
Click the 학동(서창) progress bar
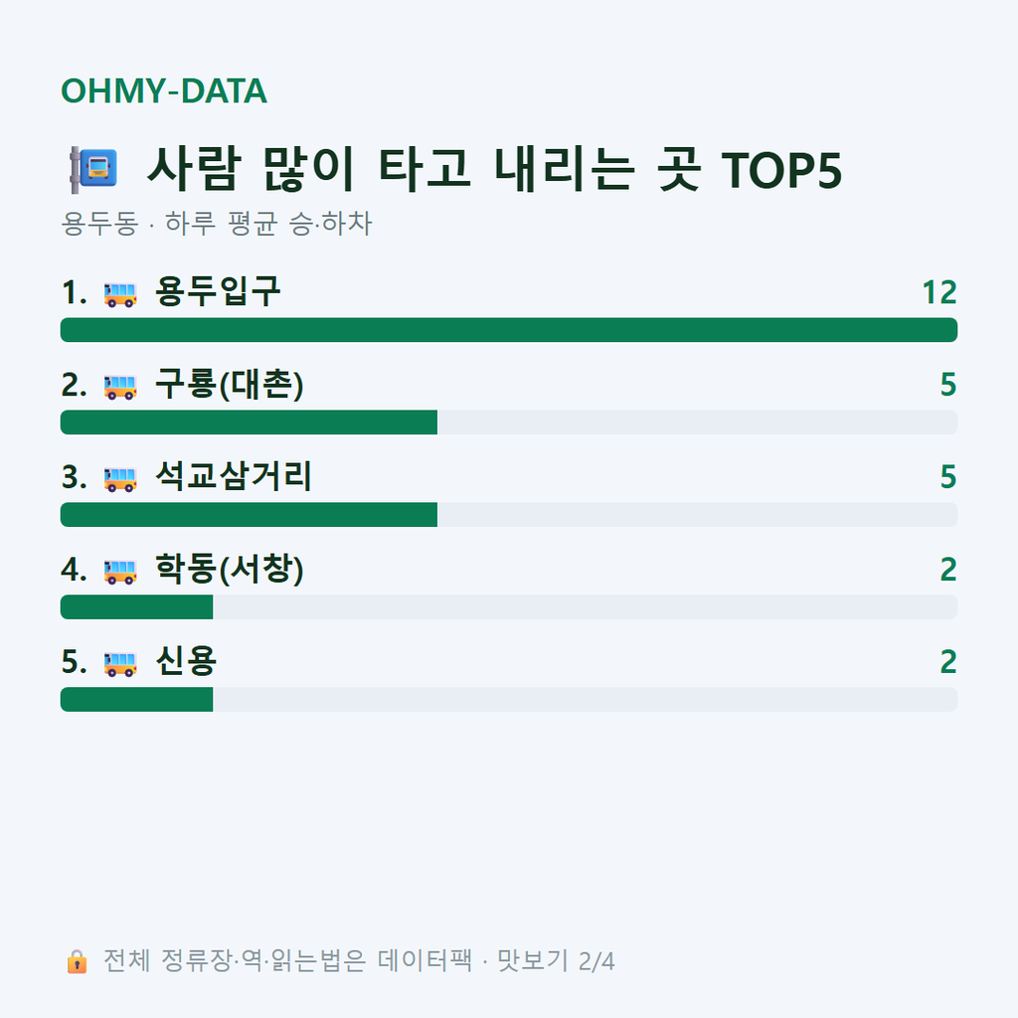pos(509,607)
